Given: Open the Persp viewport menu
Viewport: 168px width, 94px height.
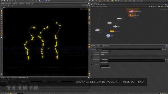Looking at the screenshot, I should click(82, 9).
